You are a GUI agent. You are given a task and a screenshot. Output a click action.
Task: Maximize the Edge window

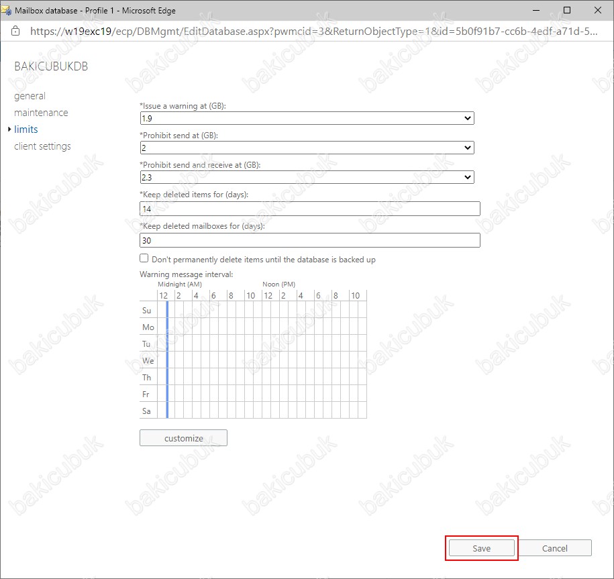(x=566, y=10)
